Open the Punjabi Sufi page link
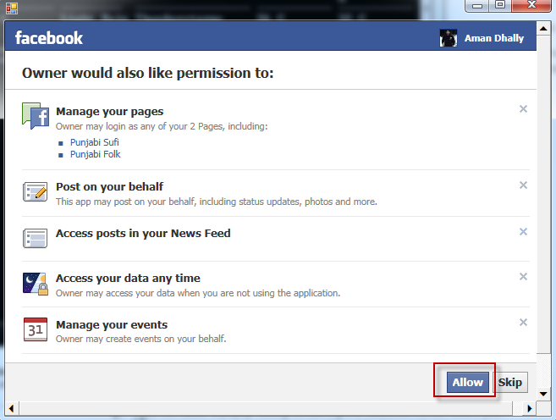The height and width of the screenshot is (420, 556). click(94, 142)
